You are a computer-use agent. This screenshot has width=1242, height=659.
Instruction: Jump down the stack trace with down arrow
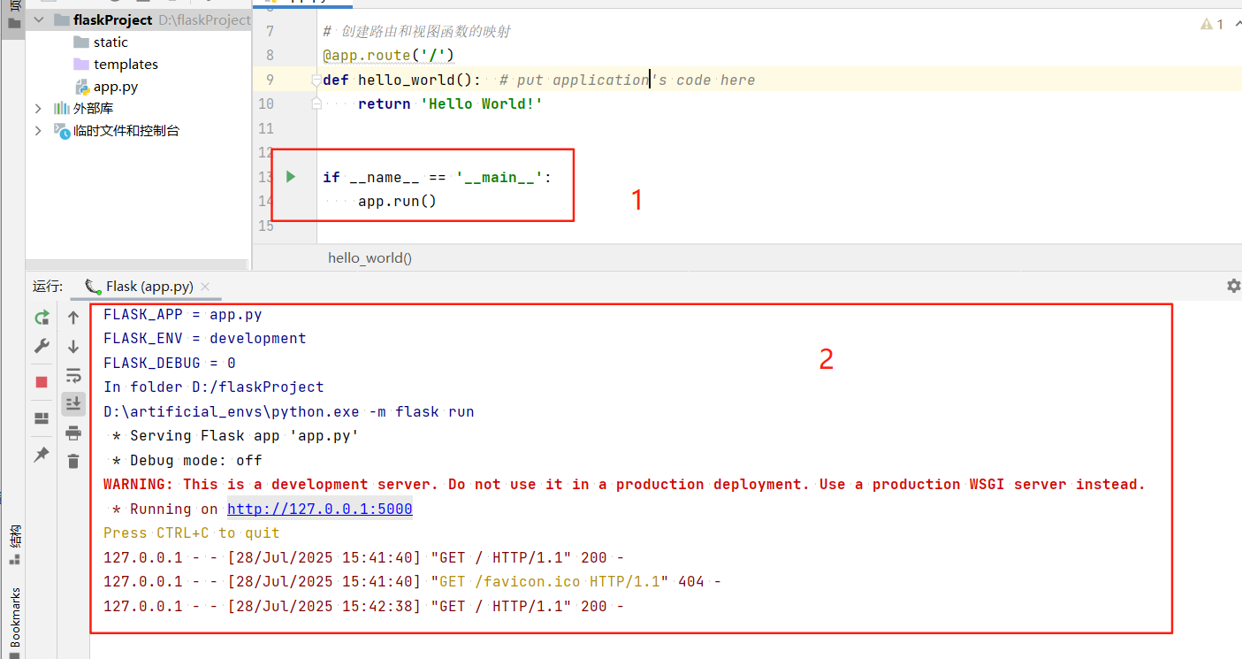pos(73,347)
